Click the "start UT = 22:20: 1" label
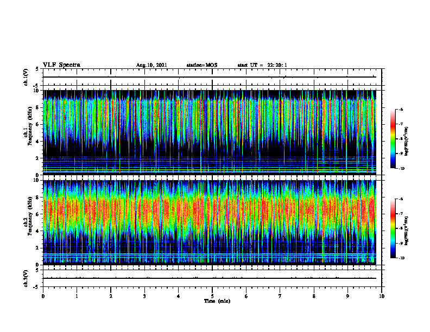 262,65
